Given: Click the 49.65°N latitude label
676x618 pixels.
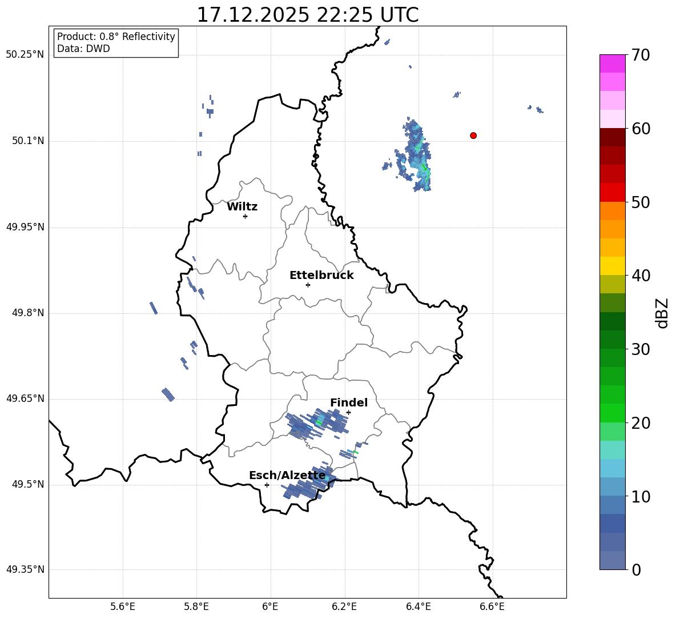Looking at the screenshot, I should tap(25, 398).
